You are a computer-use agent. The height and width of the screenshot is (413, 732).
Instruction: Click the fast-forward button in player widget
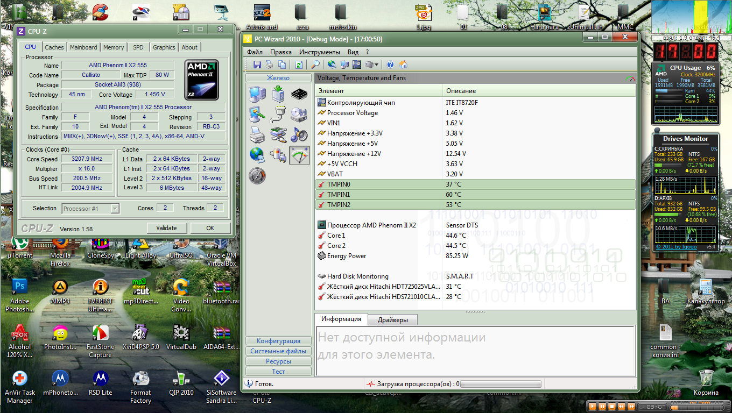[x=632, y=406]
